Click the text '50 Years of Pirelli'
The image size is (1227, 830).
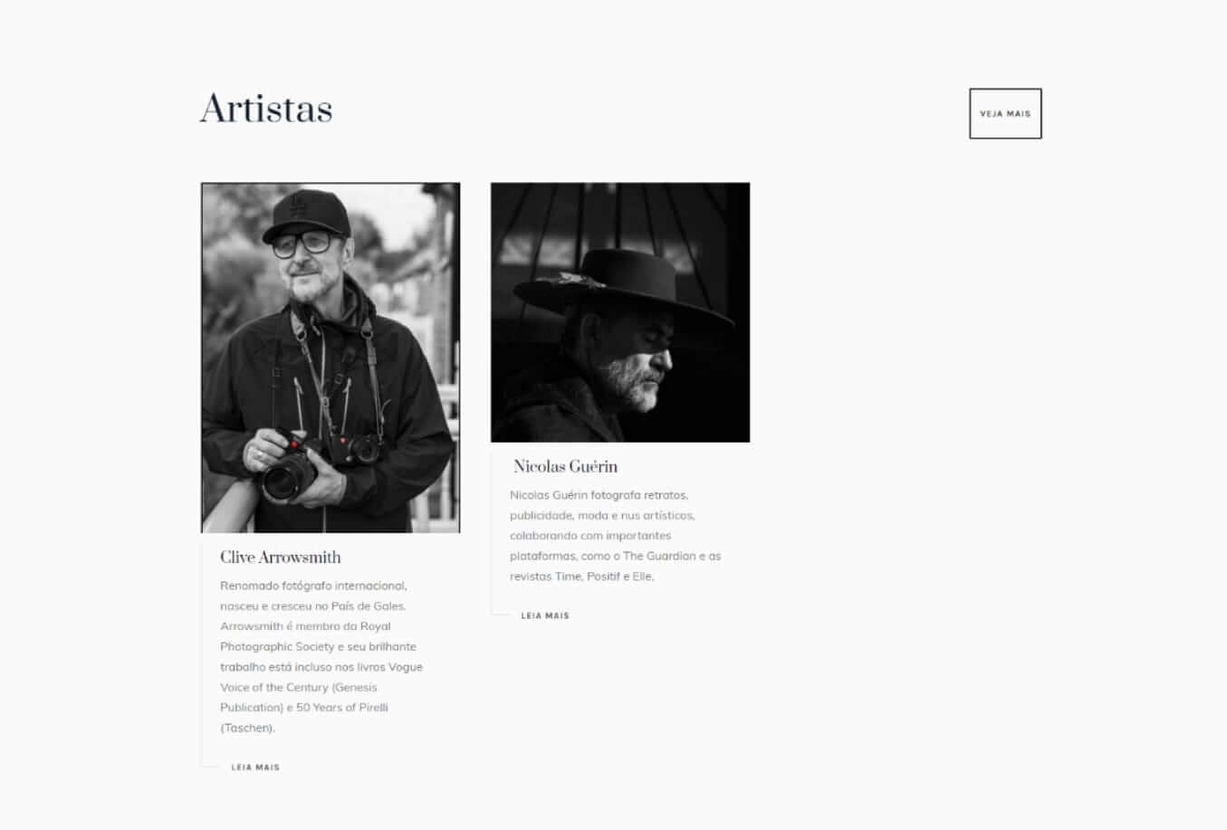pyautogui.click(x=342, y=707)
